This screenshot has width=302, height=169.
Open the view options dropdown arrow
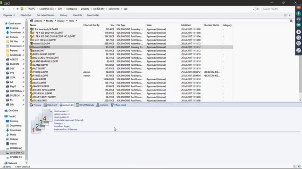pyautogui.click(x=290, y=15)
